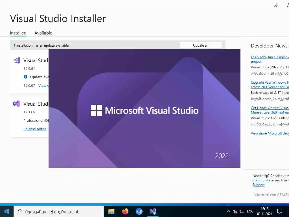Click the Developer News heading
The height and width of the screenshot is (217, 289).
[269, 46]
